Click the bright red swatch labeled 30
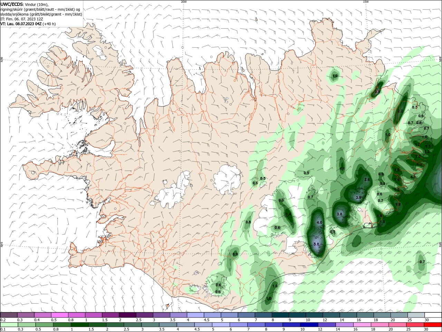Screen dimensions: 442x332 pyautogui.click(x=433, y=325)
